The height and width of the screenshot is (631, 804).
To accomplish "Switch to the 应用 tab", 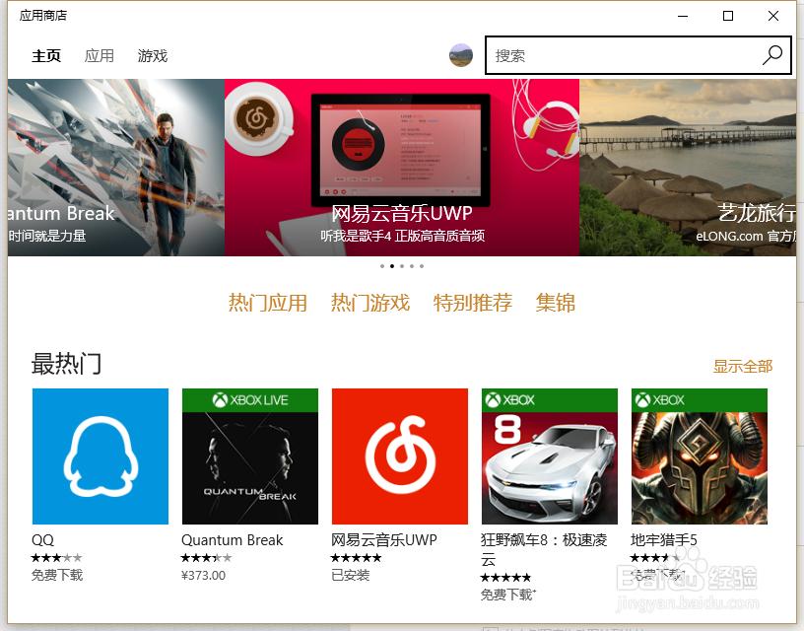I will [x=99, y=55].
